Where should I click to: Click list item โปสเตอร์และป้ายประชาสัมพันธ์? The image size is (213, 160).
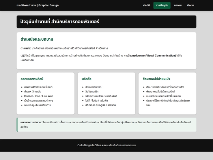click(x=101, y=96)
